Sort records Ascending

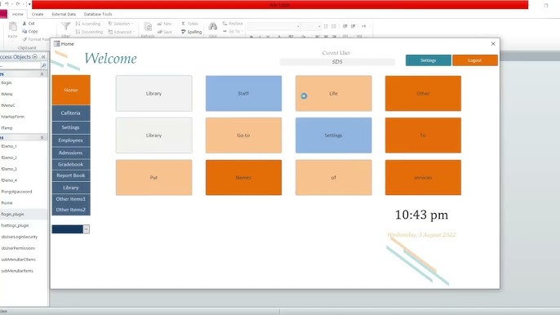pos(88,24)
